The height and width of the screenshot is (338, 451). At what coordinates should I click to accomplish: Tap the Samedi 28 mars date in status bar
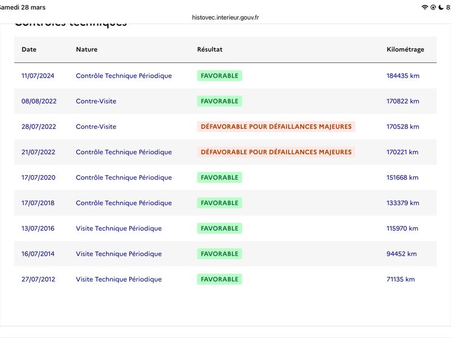(x=23, y=7)
